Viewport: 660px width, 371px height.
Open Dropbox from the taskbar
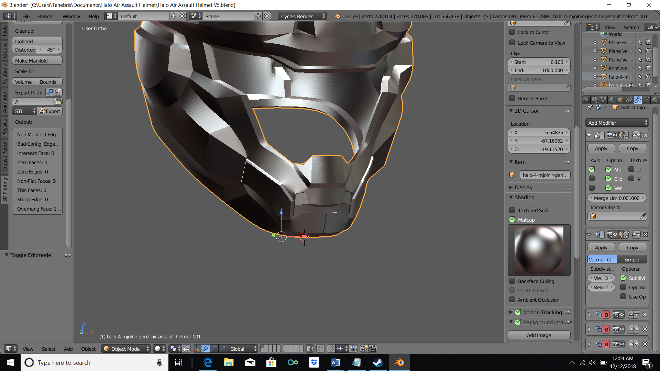pyautogui.click(x=314, y=362)
